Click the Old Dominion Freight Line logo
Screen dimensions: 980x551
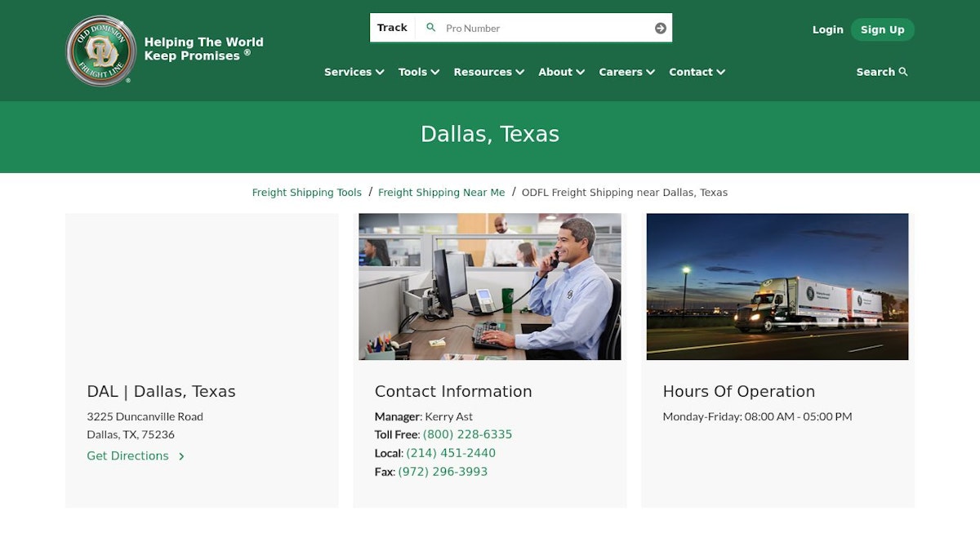click(x=100, y=51)
